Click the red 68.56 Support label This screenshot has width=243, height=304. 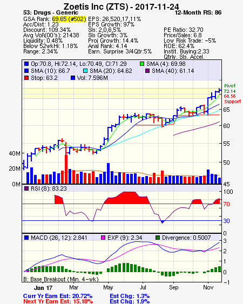pyautogui.click(x=232, y=99)
